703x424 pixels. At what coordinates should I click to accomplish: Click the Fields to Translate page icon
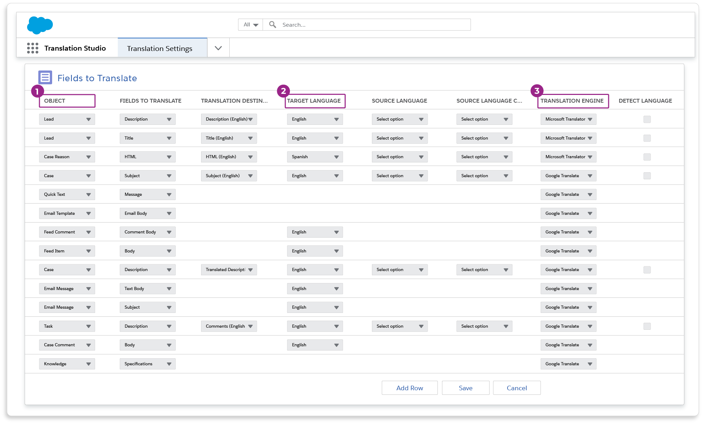coord(45,77)
